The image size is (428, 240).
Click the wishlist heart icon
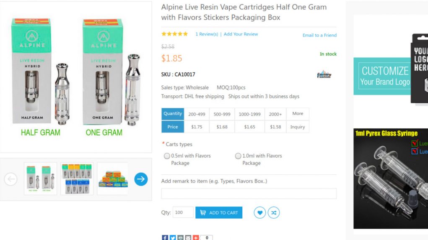click(260, 213)
